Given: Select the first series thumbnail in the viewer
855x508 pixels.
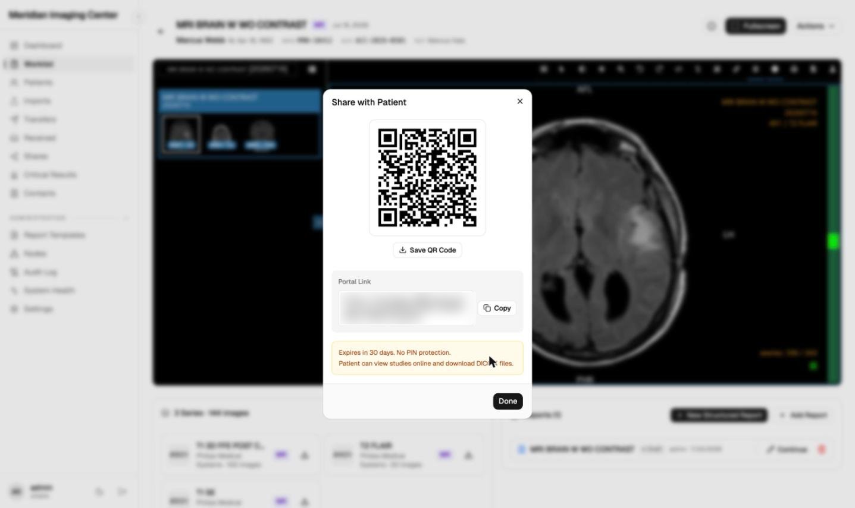Looking at the screenshot, I should (181, 134).
